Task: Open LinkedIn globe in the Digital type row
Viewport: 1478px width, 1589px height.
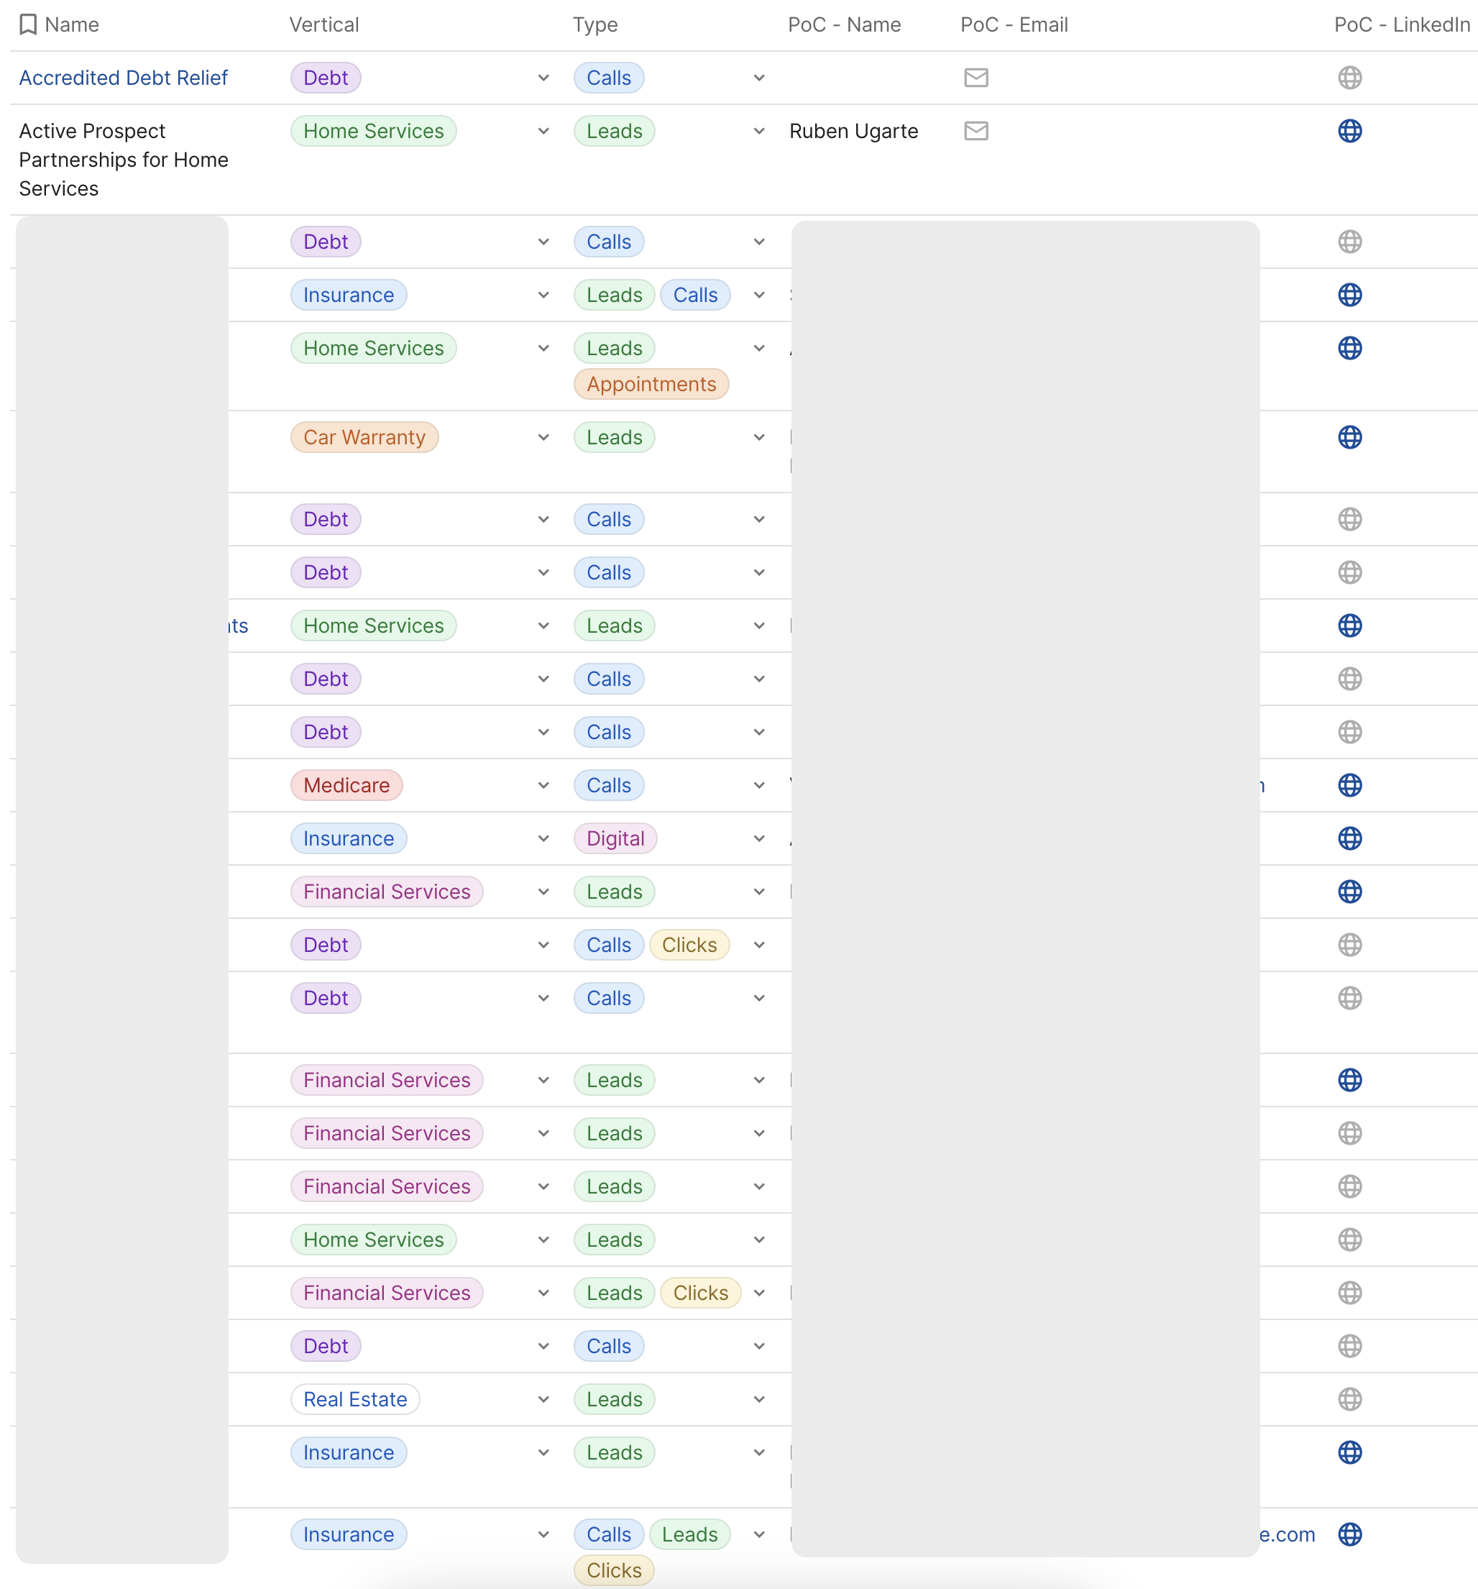Action: point(1349,838)
